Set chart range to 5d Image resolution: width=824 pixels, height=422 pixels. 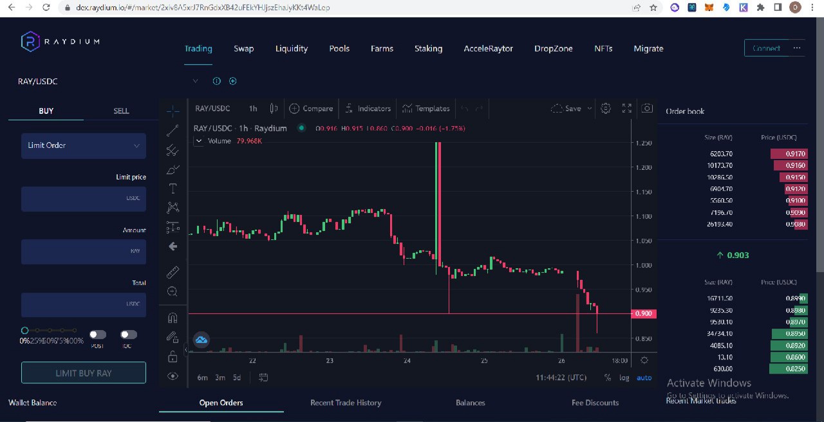tap(237, 378)
